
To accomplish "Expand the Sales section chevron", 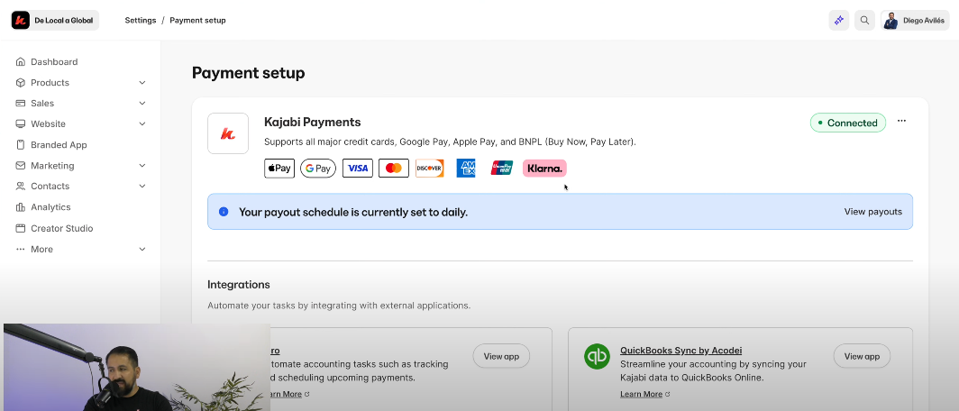I will click(x=142, y=104).
